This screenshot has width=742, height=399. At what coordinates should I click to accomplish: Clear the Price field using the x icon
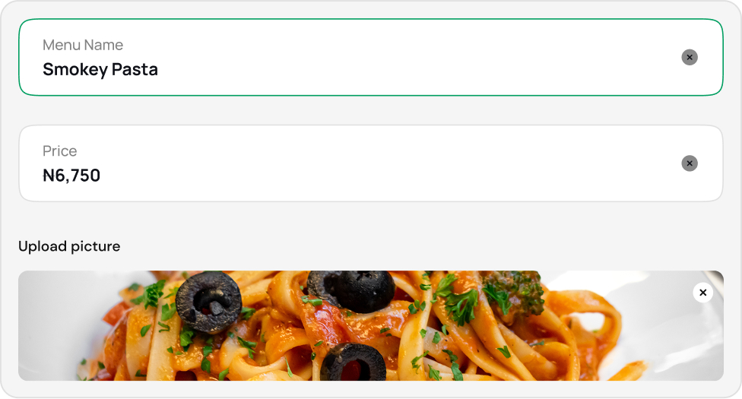tap(690, 163)
